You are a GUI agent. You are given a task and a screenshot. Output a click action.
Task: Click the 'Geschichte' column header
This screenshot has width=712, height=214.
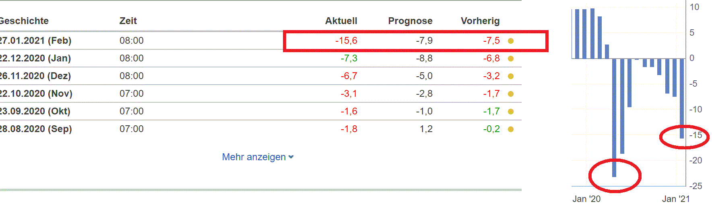24,21
